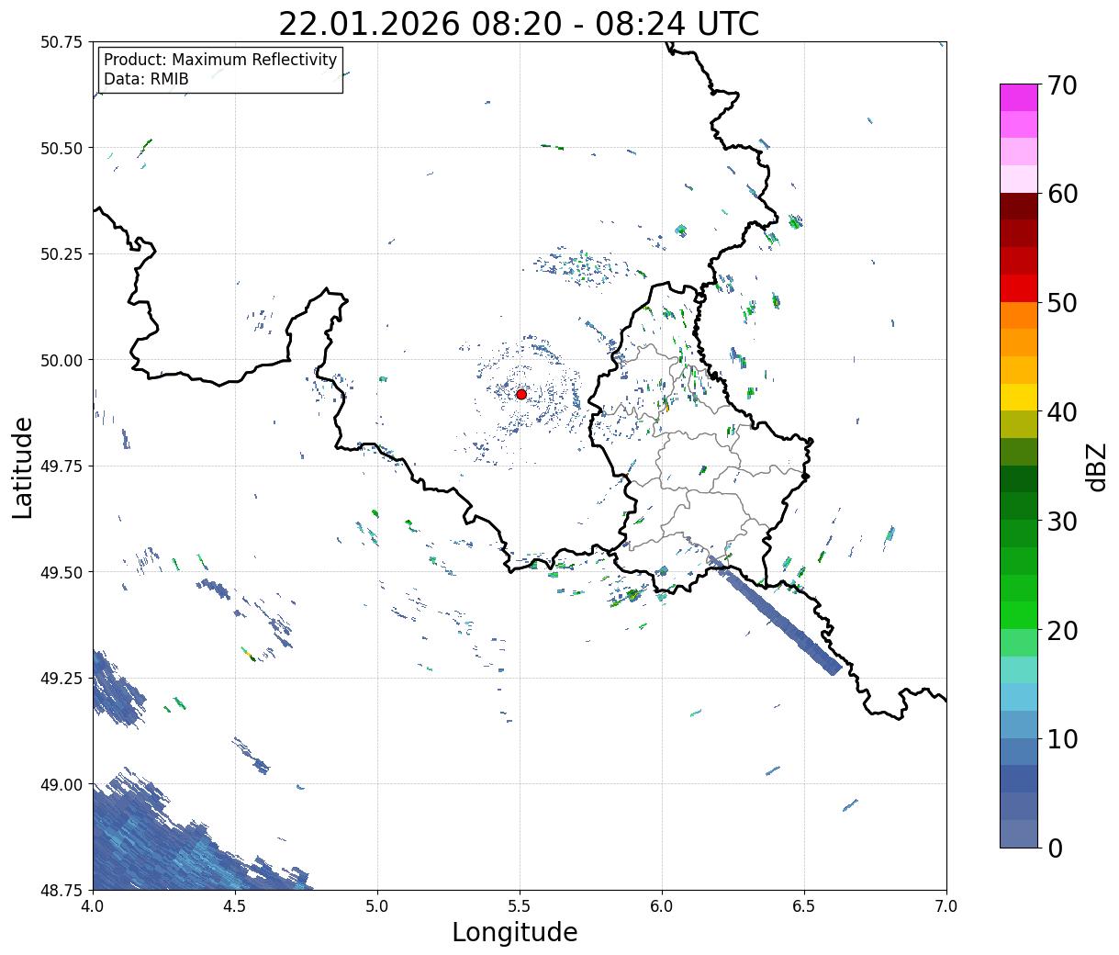Click the red radar location marker

520,394
